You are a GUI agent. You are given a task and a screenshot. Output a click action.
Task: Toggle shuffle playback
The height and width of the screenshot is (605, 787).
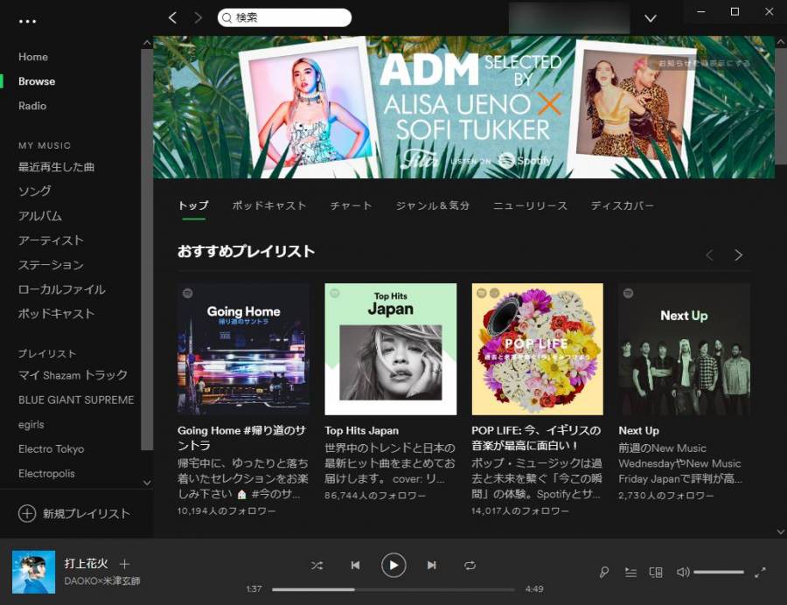point(317,566)
